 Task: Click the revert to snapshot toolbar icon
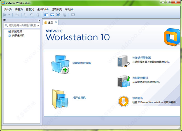tap(32, 15)
